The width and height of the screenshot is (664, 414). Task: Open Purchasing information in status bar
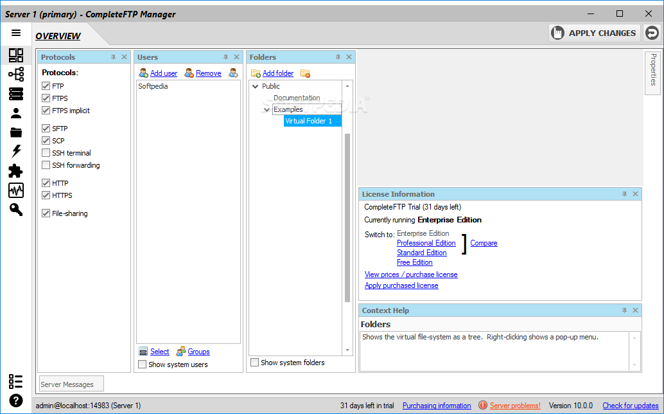point(437,406)
